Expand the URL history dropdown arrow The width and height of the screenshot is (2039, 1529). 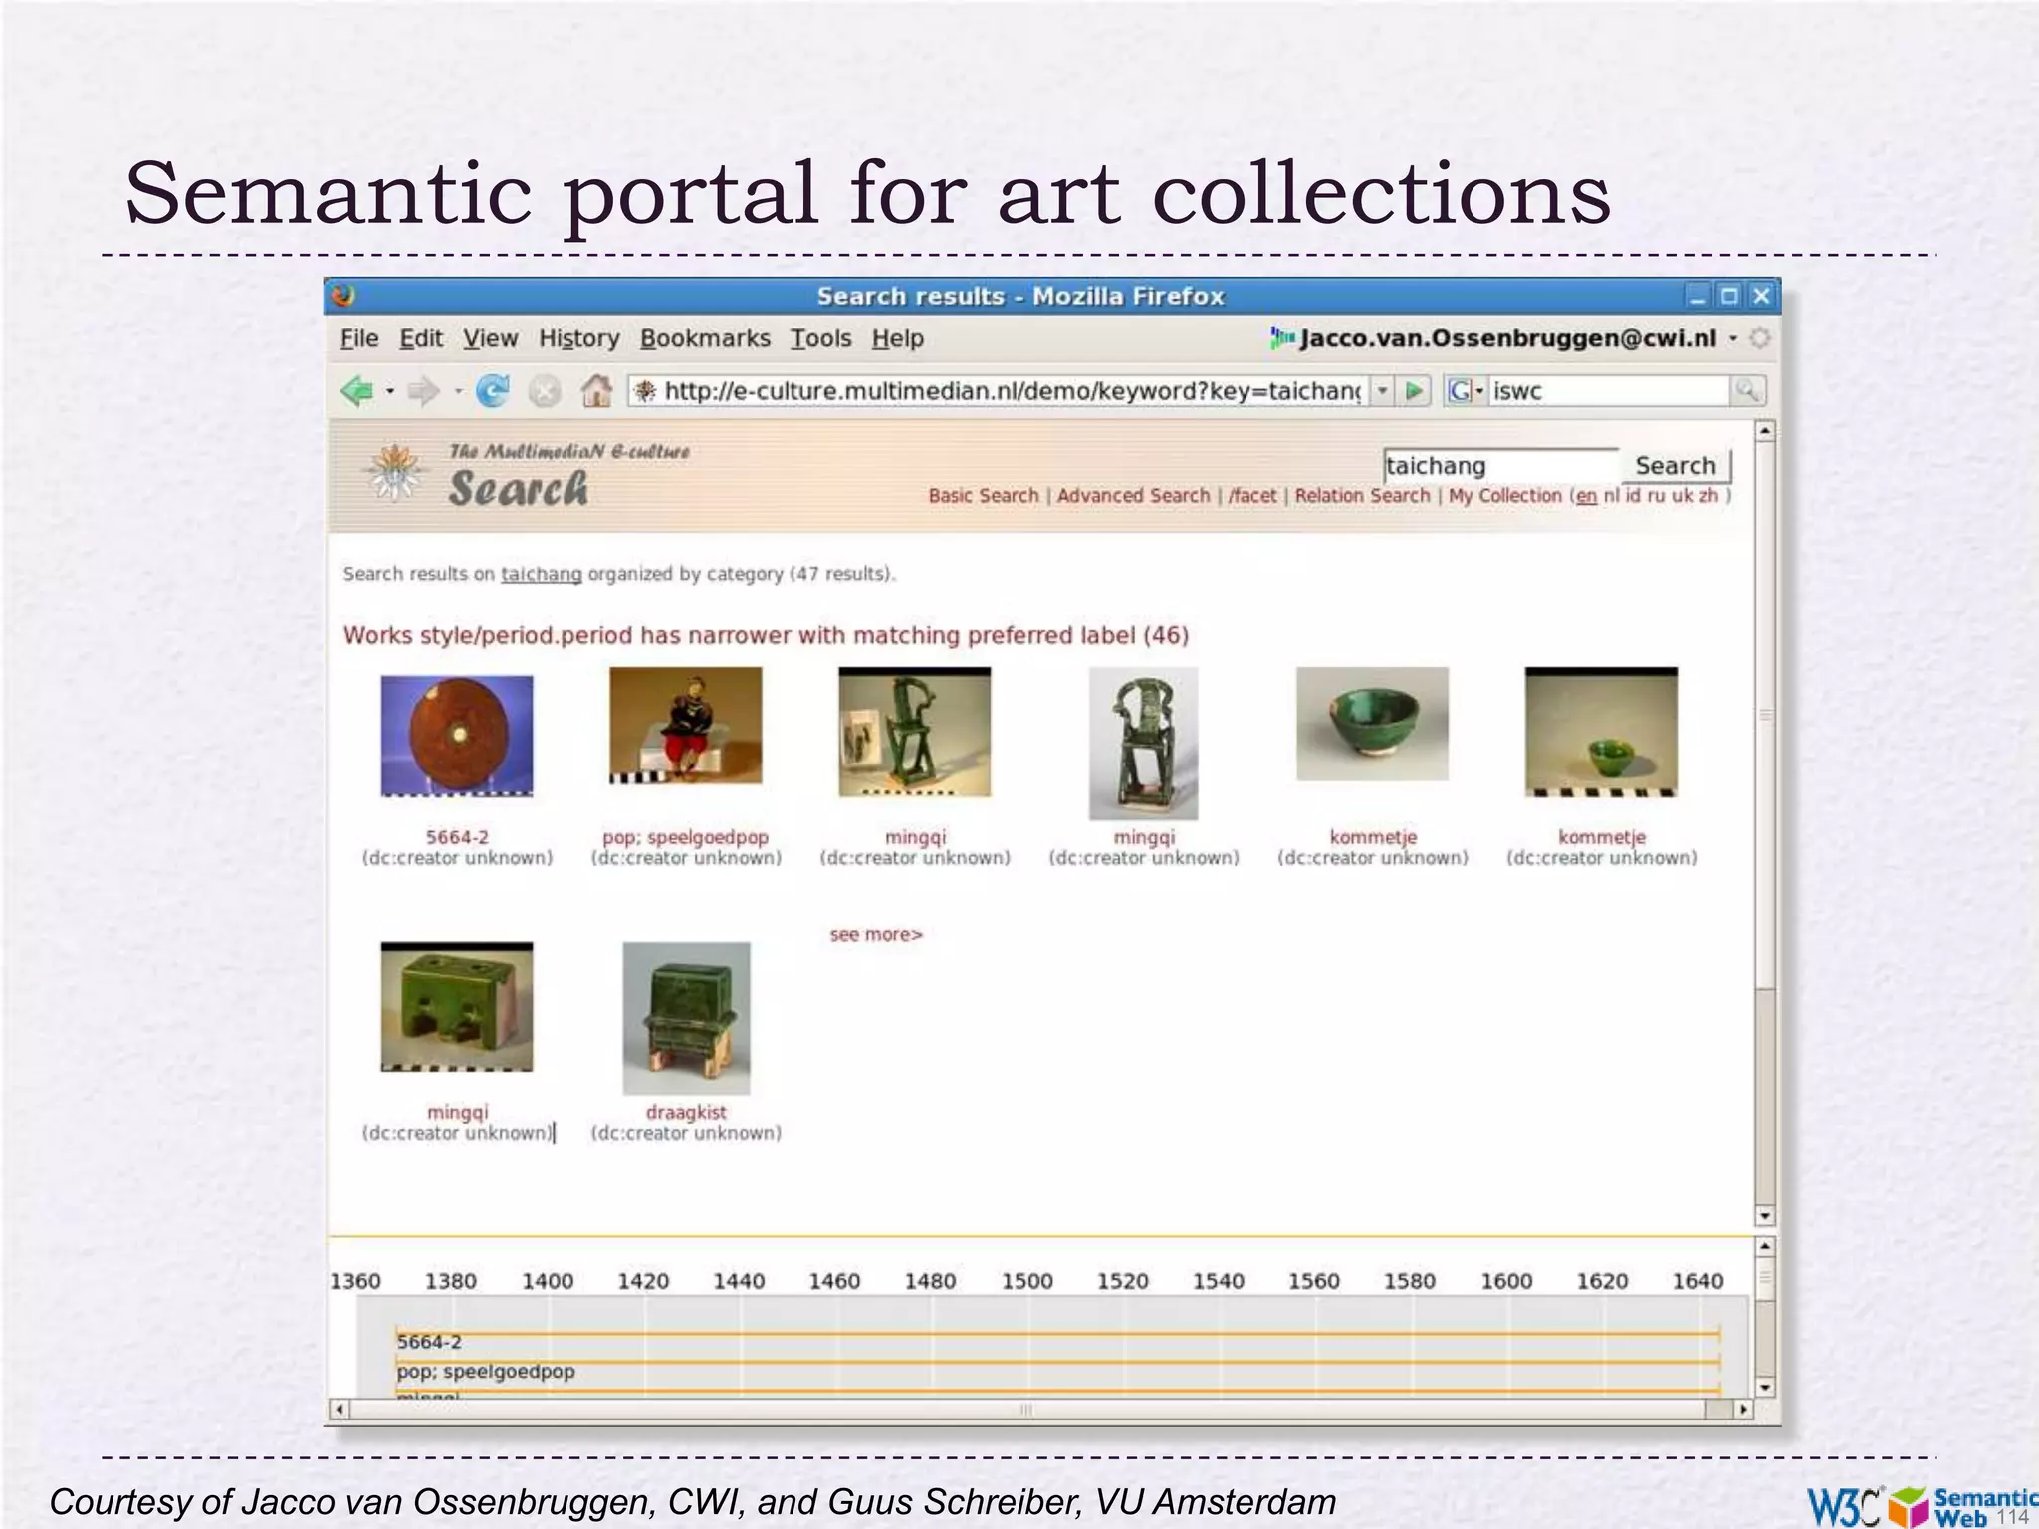click(x=1382, y=391)
